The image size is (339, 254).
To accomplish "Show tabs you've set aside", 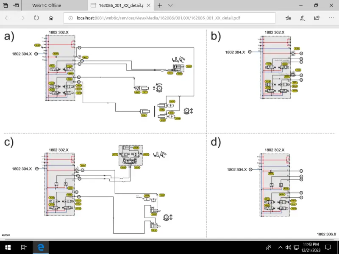I will (6, 6).
